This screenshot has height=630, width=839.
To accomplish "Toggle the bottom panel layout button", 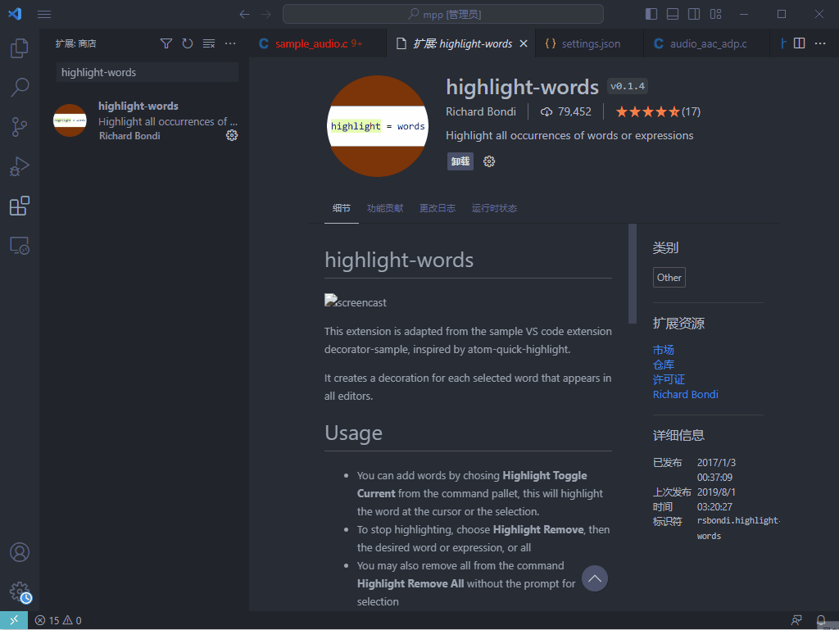I will click(673, 14).
